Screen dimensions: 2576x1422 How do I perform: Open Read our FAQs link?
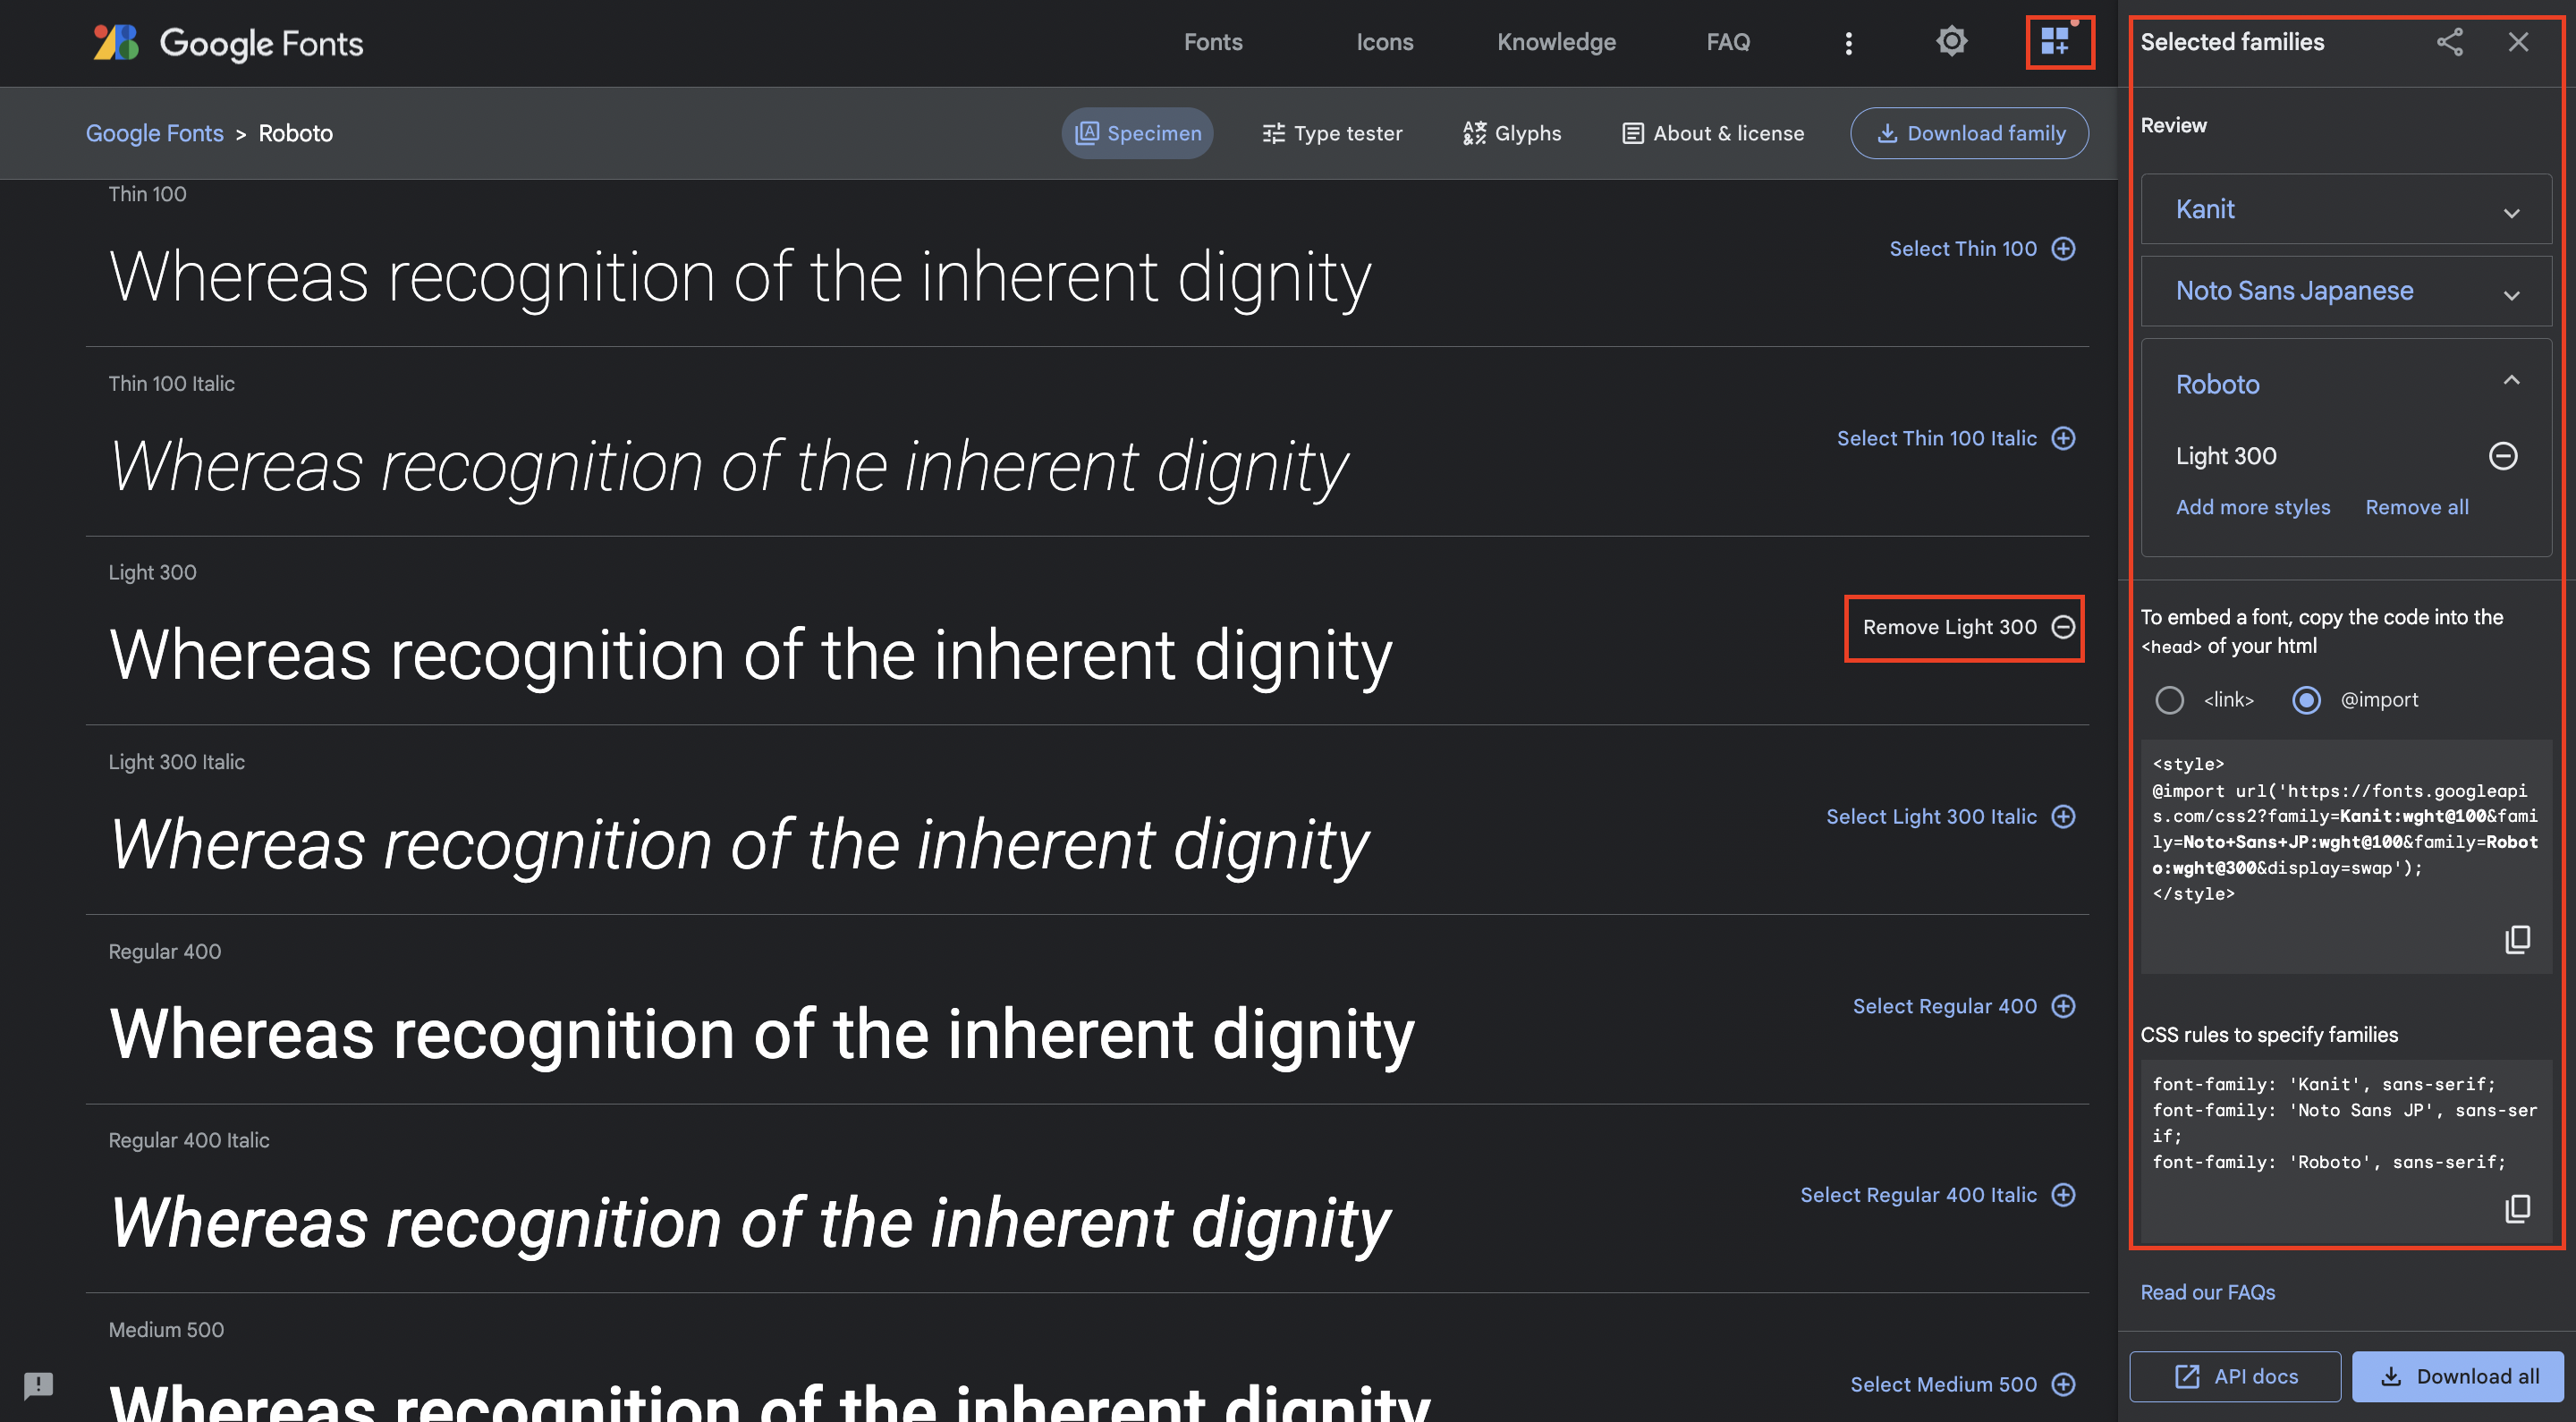2207,1292
